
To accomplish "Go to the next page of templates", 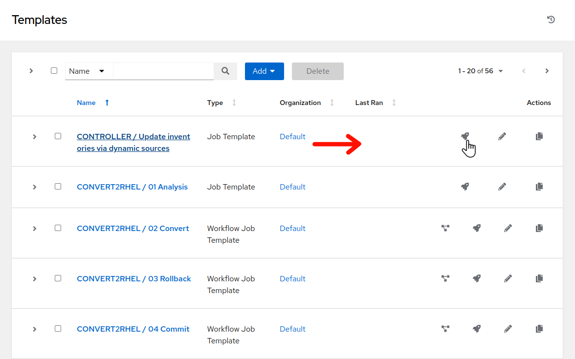I will pyautogui.click(x=547, y=71).
